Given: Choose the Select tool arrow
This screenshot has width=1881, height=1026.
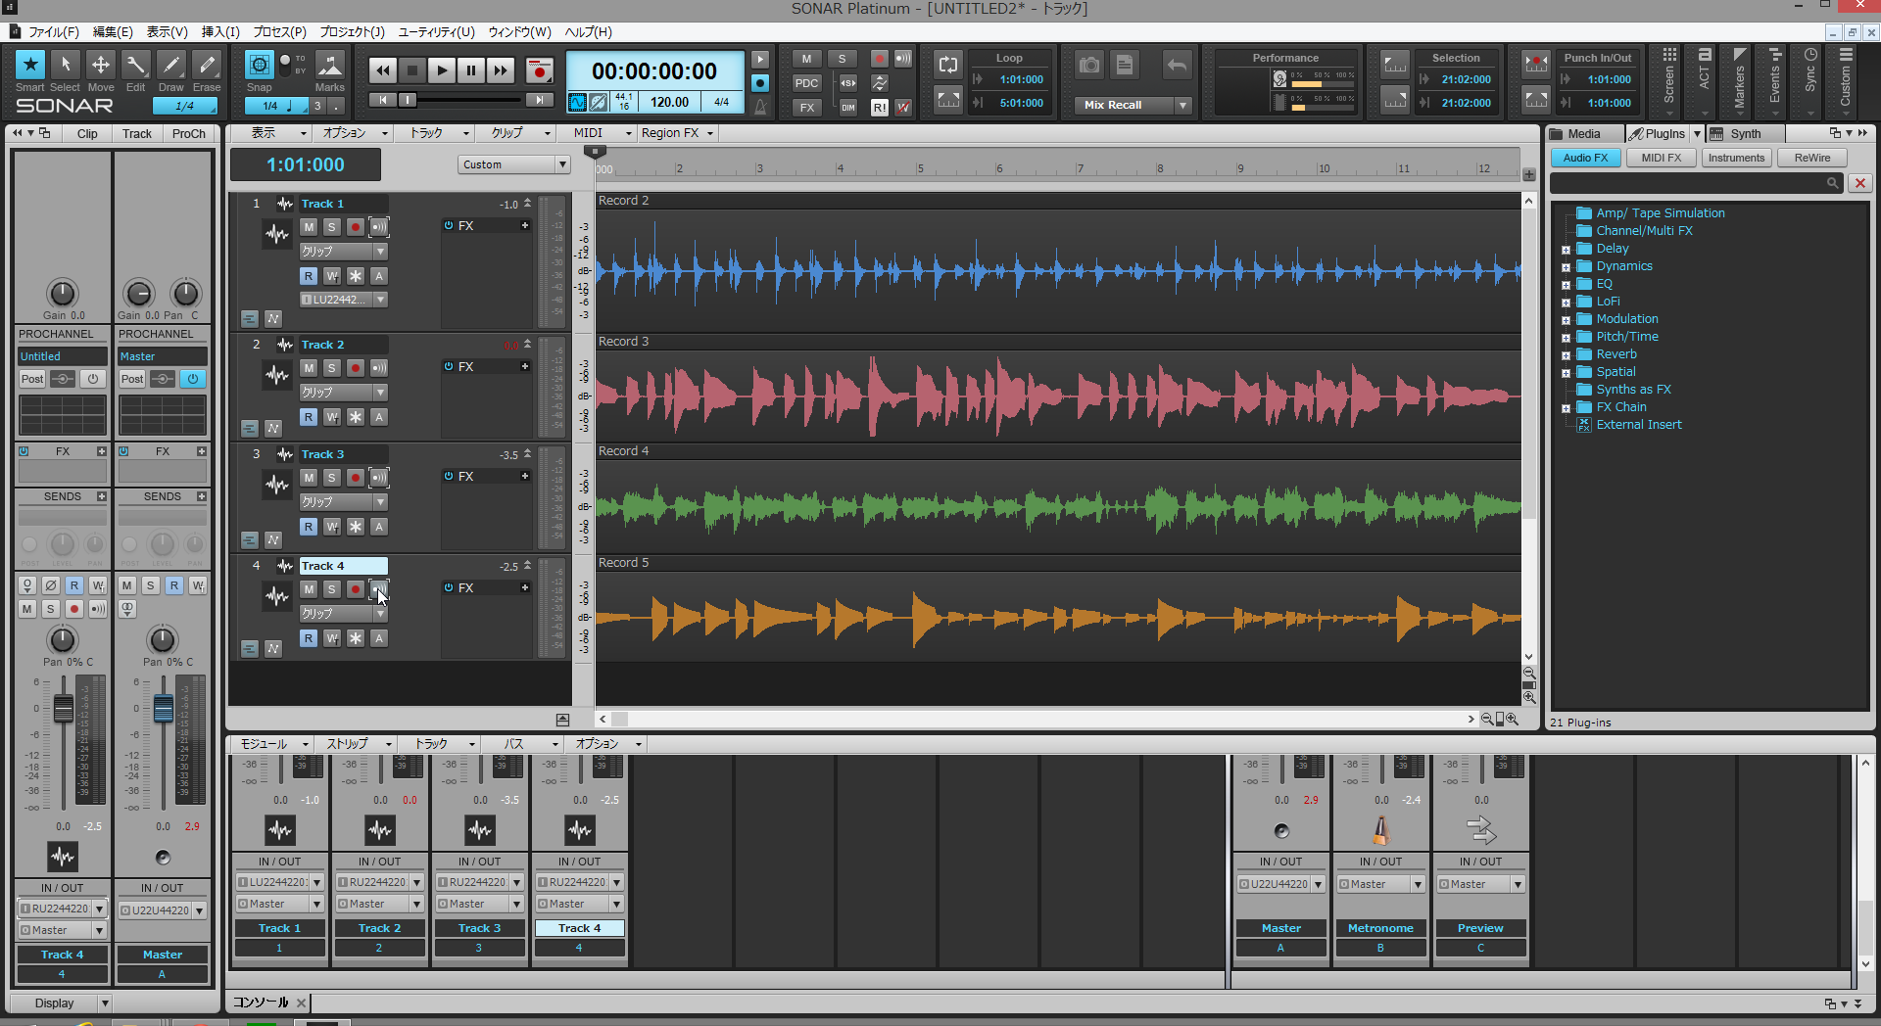Looking at the screenshot, I should tap(66, 65).
